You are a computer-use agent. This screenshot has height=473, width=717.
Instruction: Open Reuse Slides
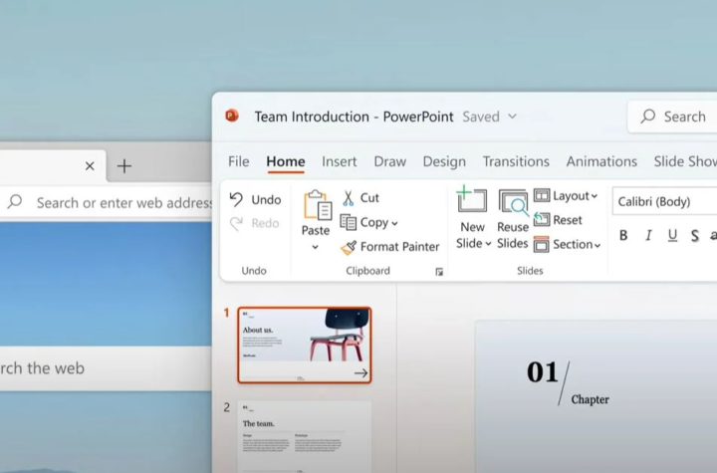point(513,203)
